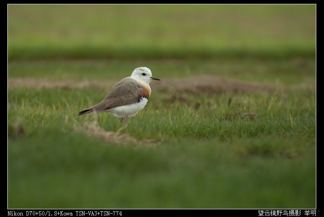Click the bird's legs in the grass
The image size is (324, 217).
click(x=123, y=121)
